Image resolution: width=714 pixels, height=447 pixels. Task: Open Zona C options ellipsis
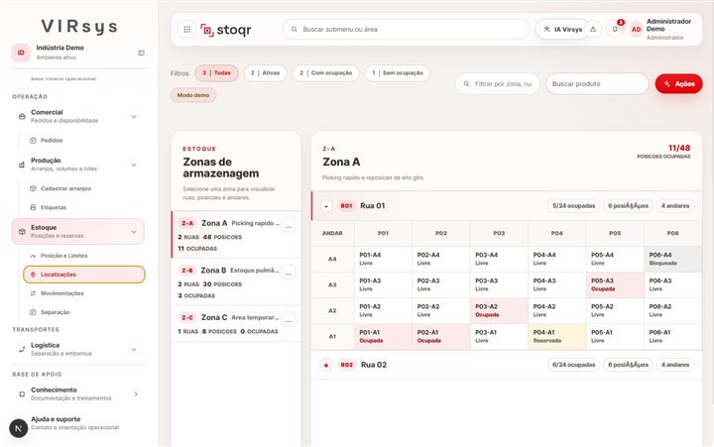tap(289, 319)
